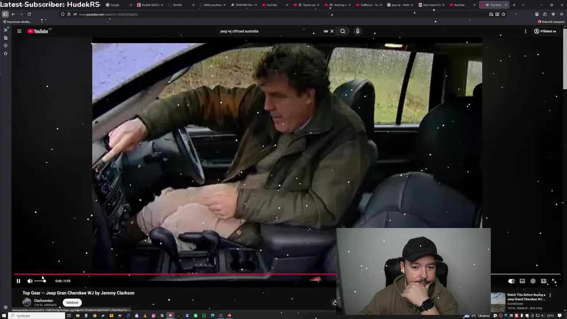The width and height of the screenshot is (567, 319).
Task: Open the browser sidebar toggle icon
Action: (x=5, y=14)
